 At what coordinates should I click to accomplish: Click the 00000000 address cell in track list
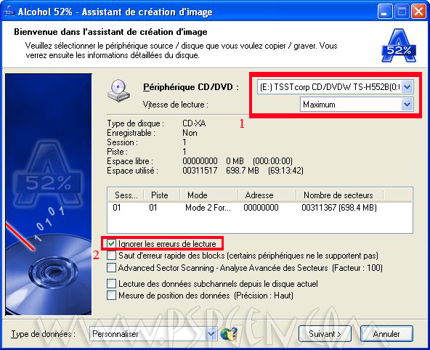(x=261, y=208)
